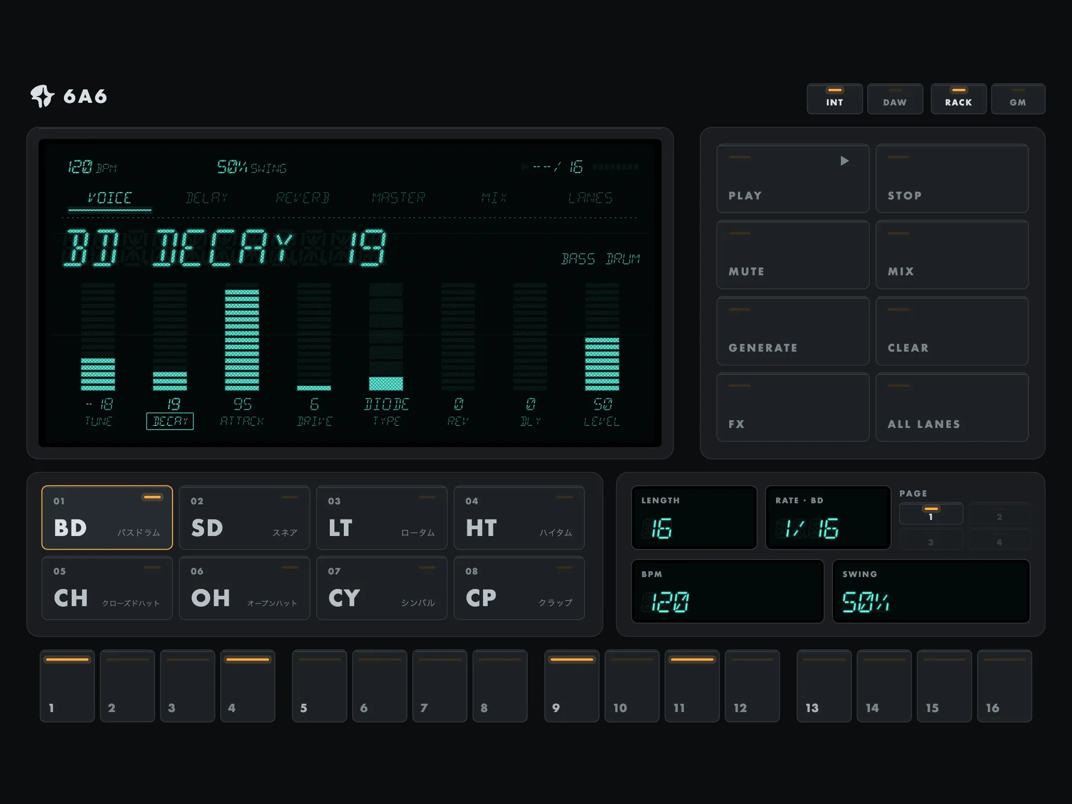Screen dimensions: 1072x804
Task: Open the MIX tab on the display
Action: pyautogui.click(x=494, y=198)
